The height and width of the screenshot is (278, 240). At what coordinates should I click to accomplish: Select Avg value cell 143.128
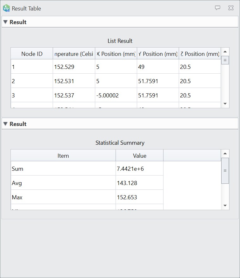139,183
